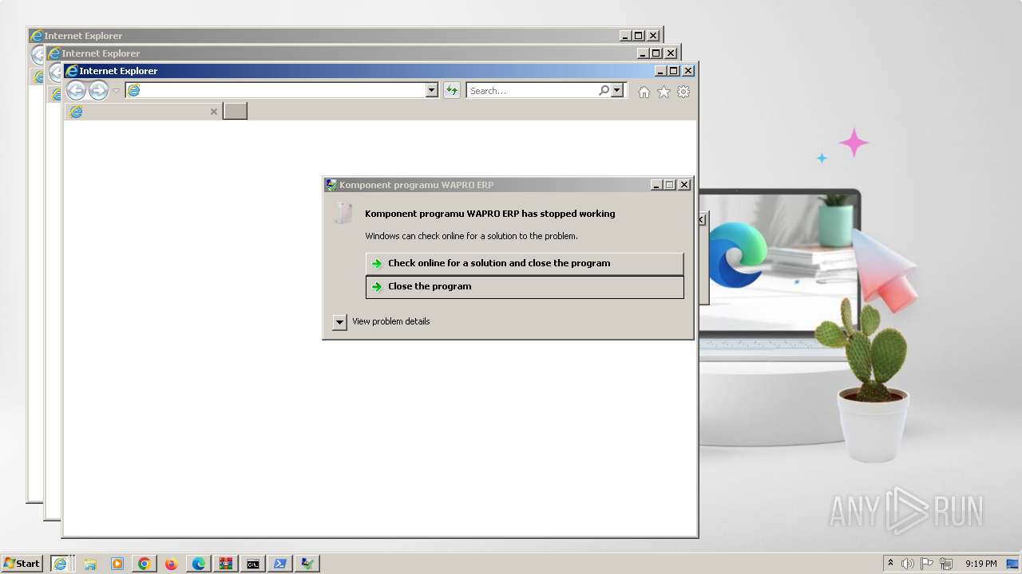The height and width of the screenshot is (574, 1022).
Task: Open Favorites star icon
Action: [x=664, y=92]
